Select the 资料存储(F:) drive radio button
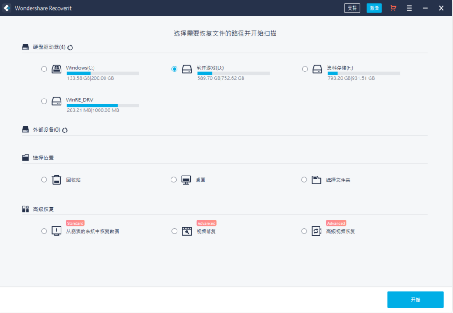Viewport: 453px width, 313px height. (x=304, y=69)
